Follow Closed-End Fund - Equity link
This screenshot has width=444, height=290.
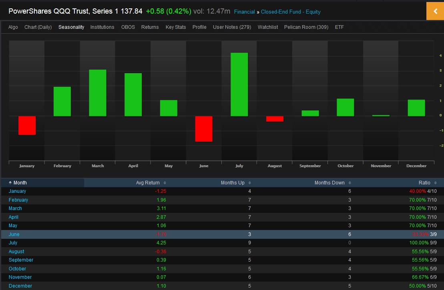291,12
